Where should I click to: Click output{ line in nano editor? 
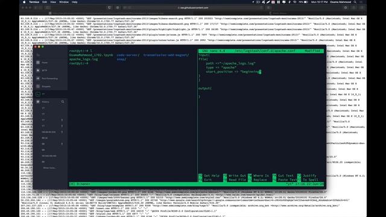pyautogui.click(x=205, y=89)
